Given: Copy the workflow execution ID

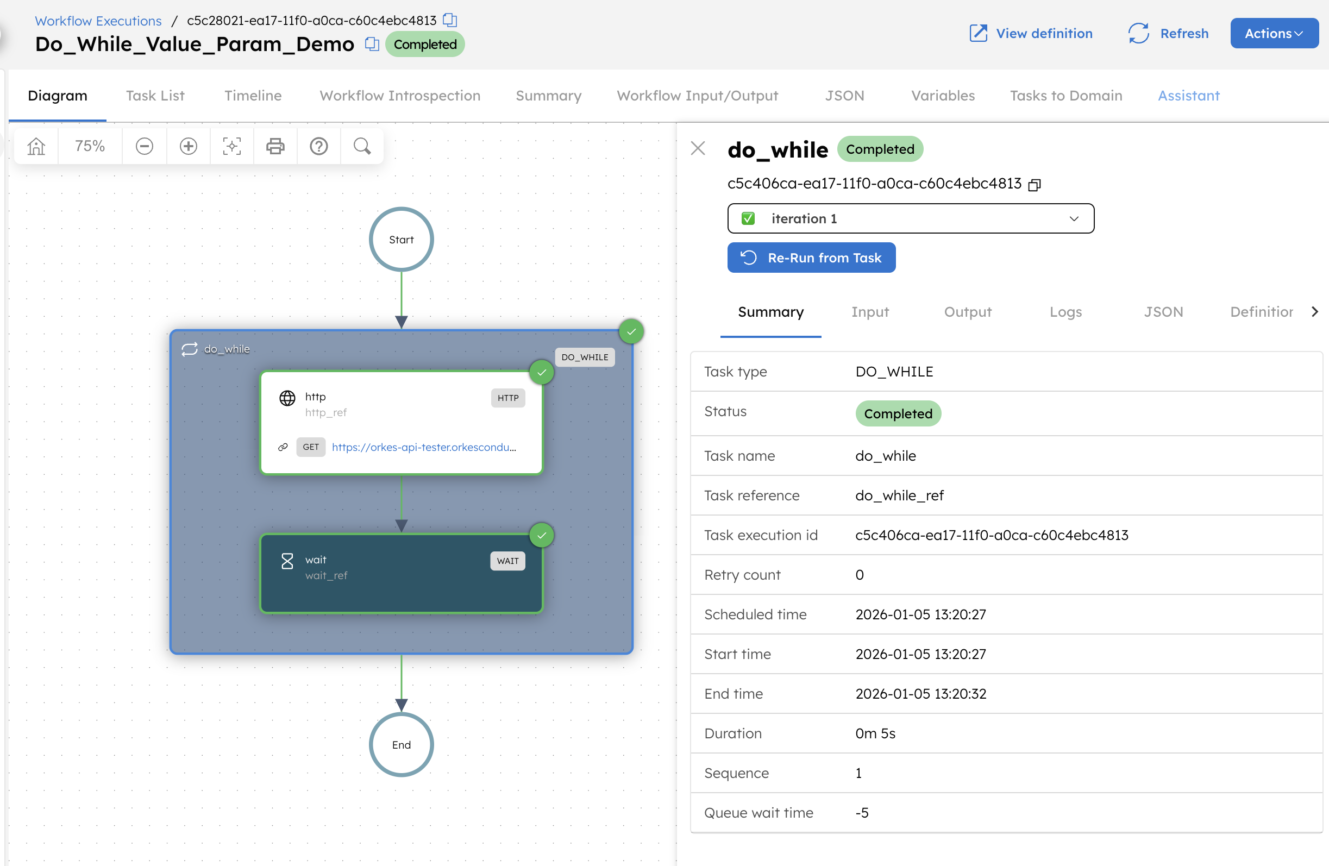Looking at the screenshot, I should [450, 20].
